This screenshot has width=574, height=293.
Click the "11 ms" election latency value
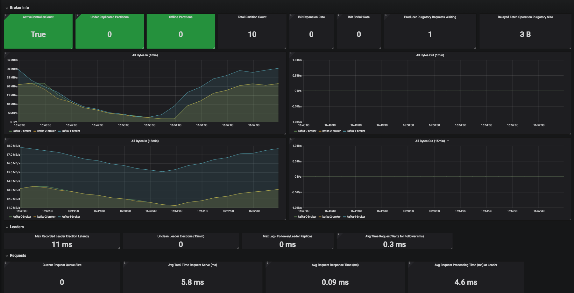[x=62, y=244]
